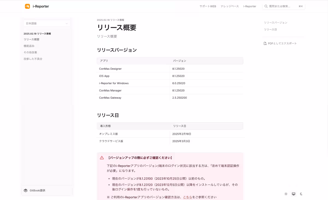Screen dimensions: 328x200
Task: Jump to リリース日 in page outline
Action: (270, 30)
